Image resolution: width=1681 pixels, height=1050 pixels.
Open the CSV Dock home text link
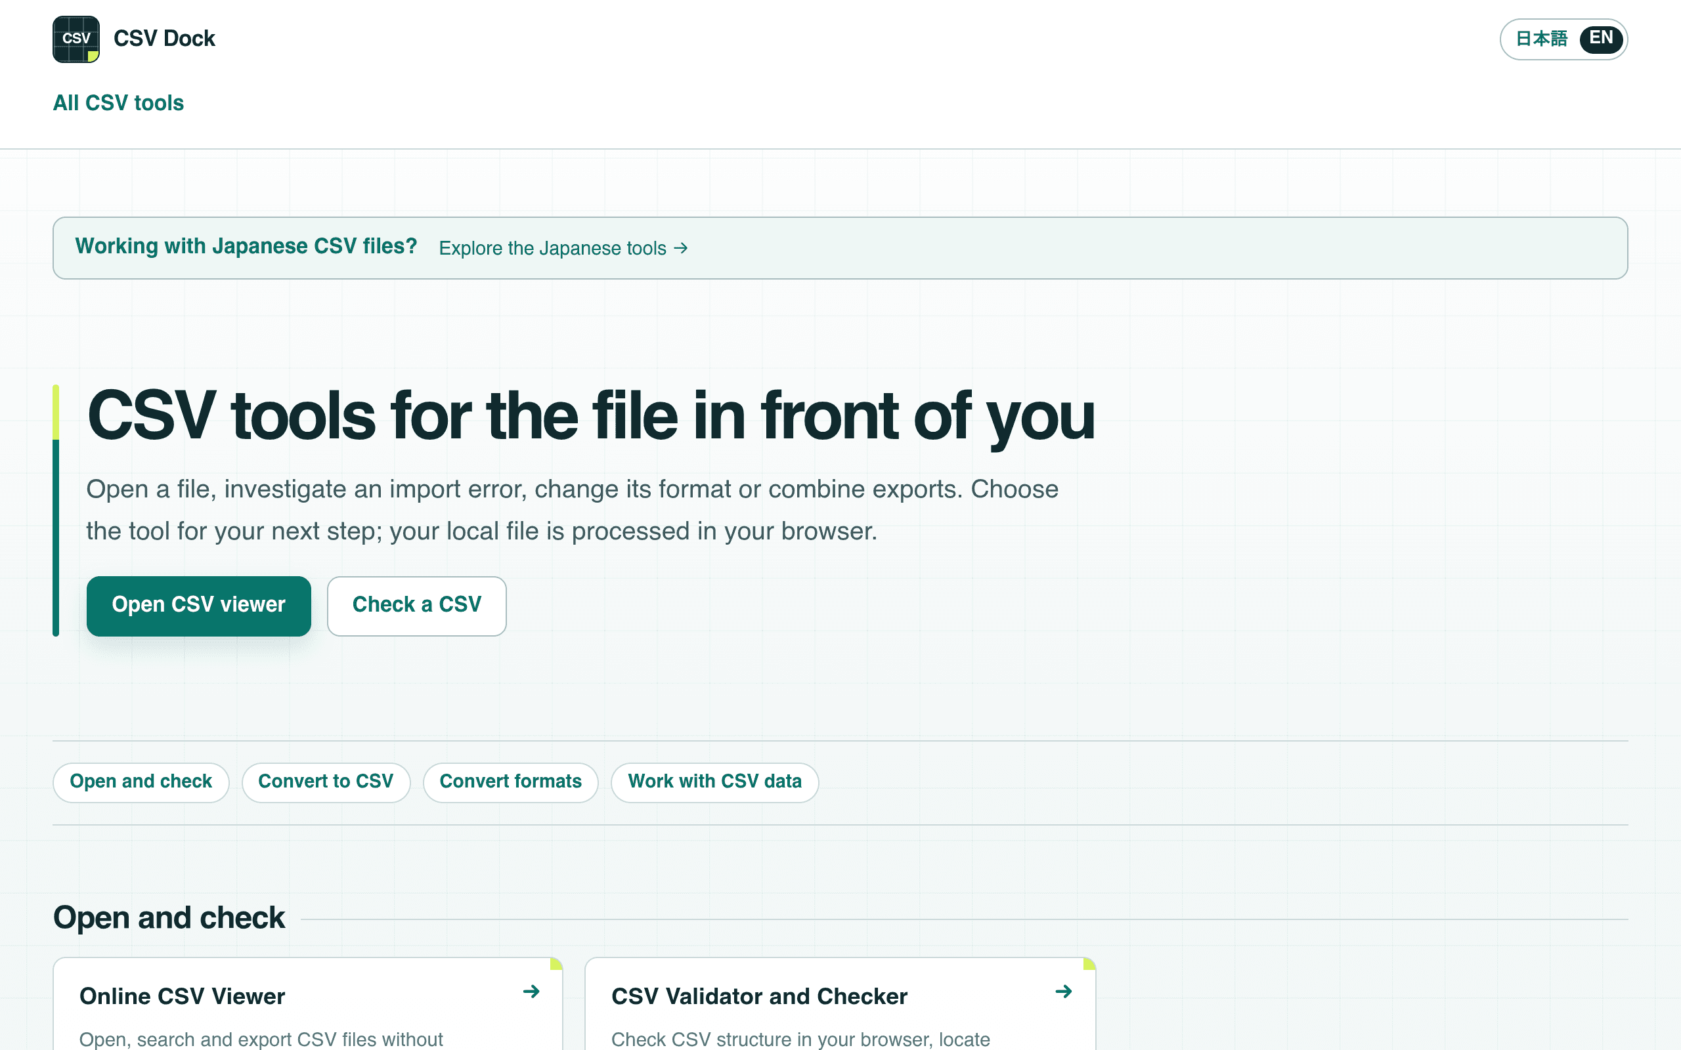tap(164, 39)
